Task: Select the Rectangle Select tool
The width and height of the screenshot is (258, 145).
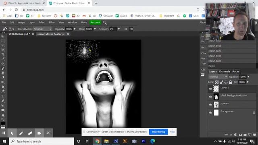Action: pyautogui.click(x=3, y=41)
